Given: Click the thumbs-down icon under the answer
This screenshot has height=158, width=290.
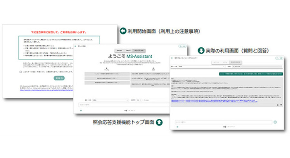Looking at the screenshot, I should (x=281, y=105).
